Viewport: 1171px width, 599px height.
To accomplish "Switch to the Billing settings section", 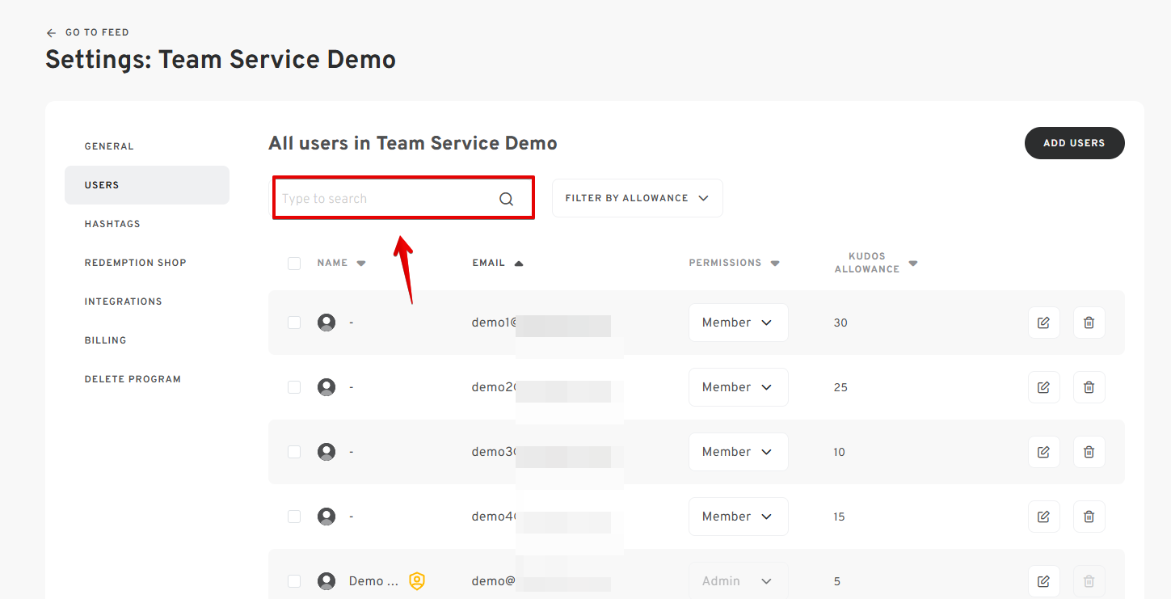I will click(105, 340).
